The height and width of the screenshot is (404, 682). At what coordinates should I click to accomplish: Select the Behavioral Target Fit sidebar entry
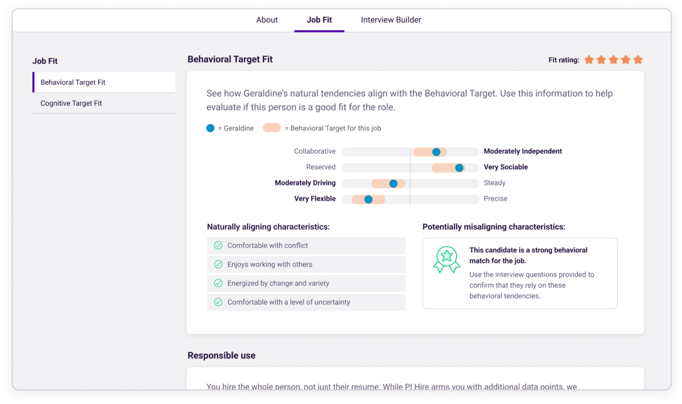click(x=73, y=82)
